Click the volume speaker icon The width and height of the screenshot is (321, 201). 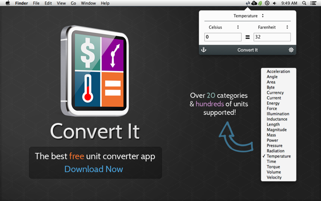275,3
